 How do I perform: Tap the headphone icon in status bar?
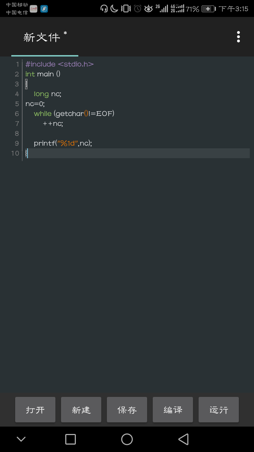(x=104, y=9)
